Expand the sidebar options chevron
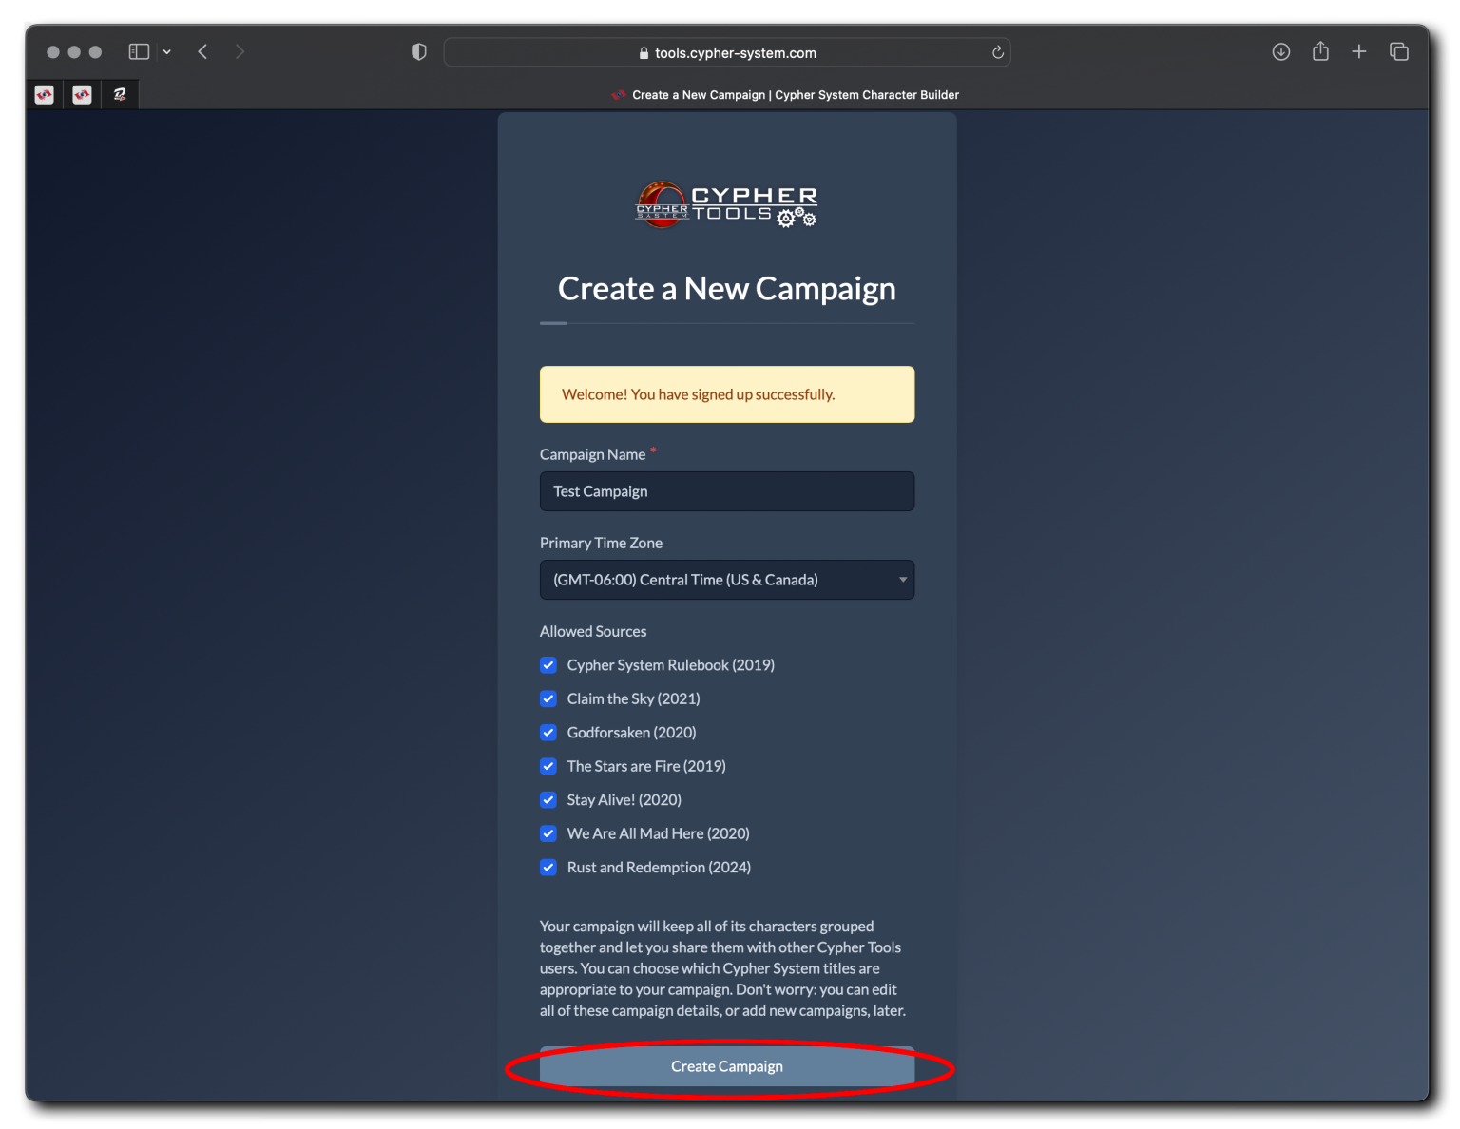 coord(167,52)
